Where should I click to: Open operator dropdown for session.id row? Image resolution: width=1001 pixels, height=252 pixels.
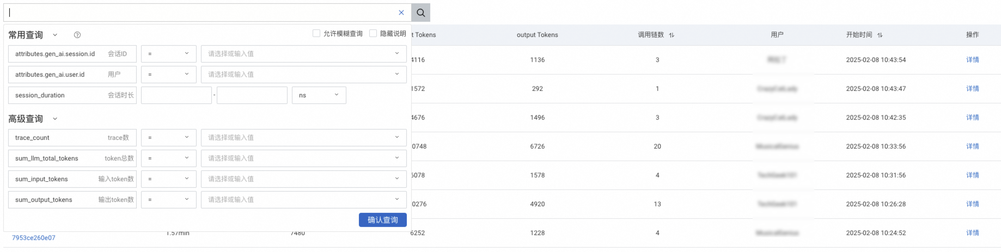(x=168, y=54)
